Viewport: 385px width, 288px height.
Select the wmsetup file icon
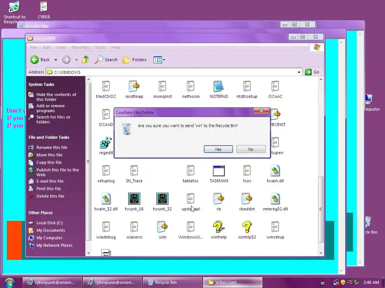click(x=275, y=227)
